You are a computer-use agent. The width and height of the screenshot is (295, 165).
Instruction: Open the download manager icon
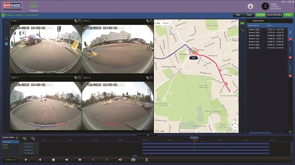click(x=250, y=6)
